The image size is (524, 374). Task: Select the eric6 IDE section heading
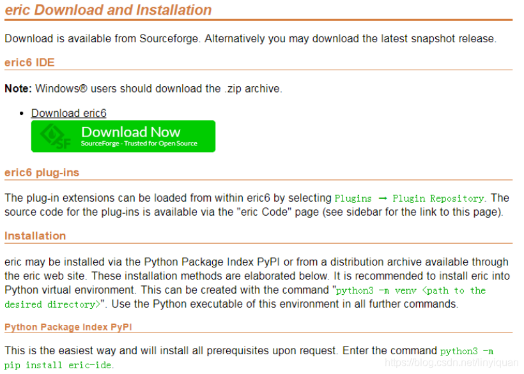pos(29,63)
